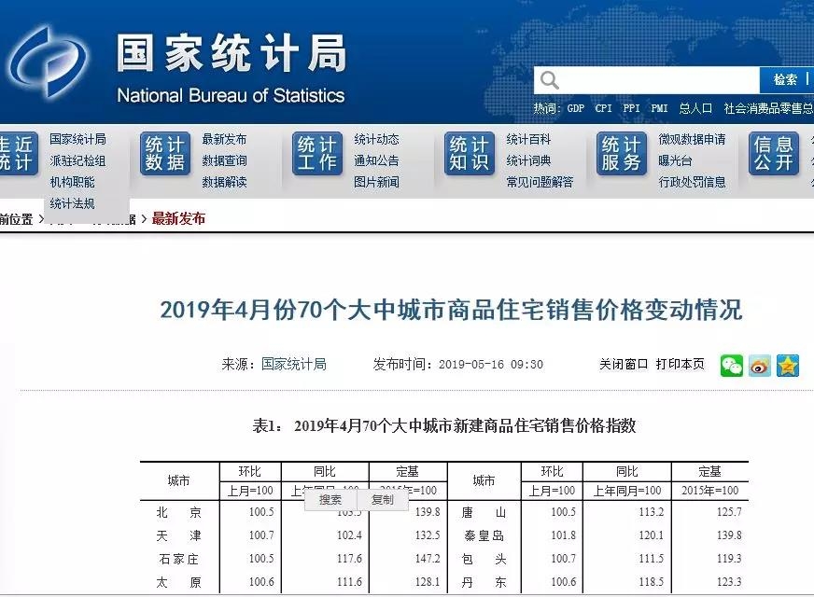Select hot keyword PMI
Image resolution: width=814 pixels, height=597 pixels.
tap(659, 108)
